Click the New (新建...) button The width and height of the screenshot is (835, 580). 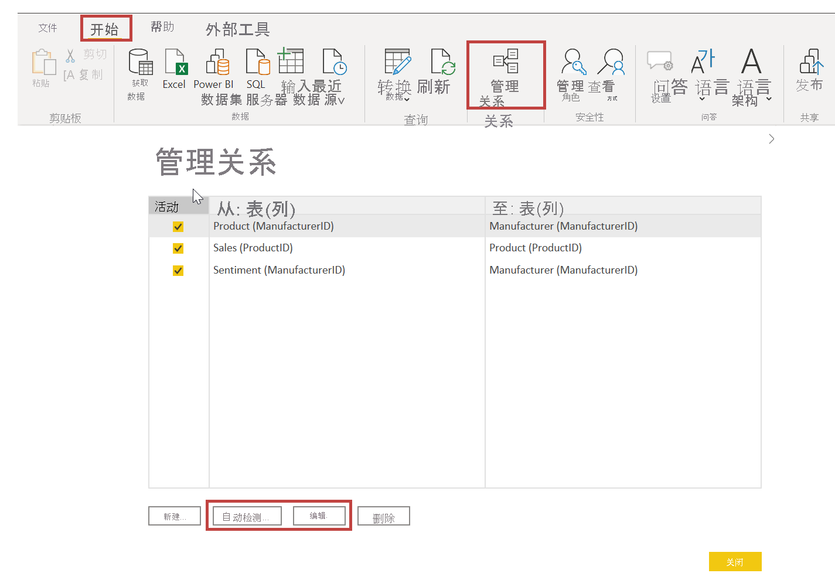coord(175,516)
